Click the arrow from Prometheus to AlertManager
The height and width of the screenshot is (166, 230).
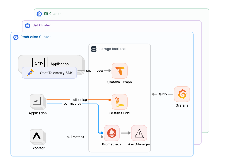click(125, 133)
